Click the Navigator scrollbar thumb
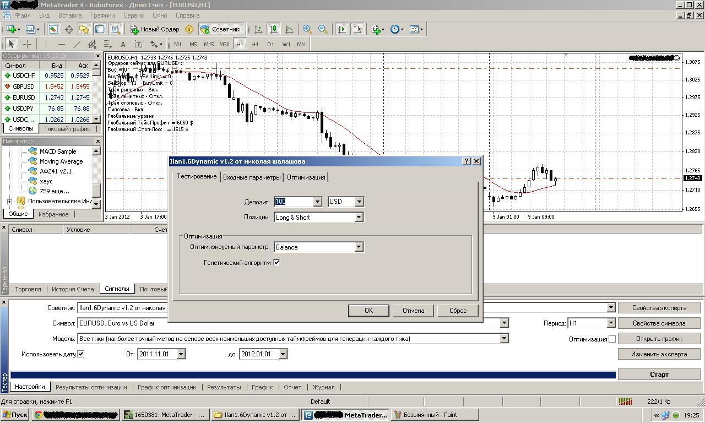The width and height of the screenshot is (705, 423). click(96, 190)
